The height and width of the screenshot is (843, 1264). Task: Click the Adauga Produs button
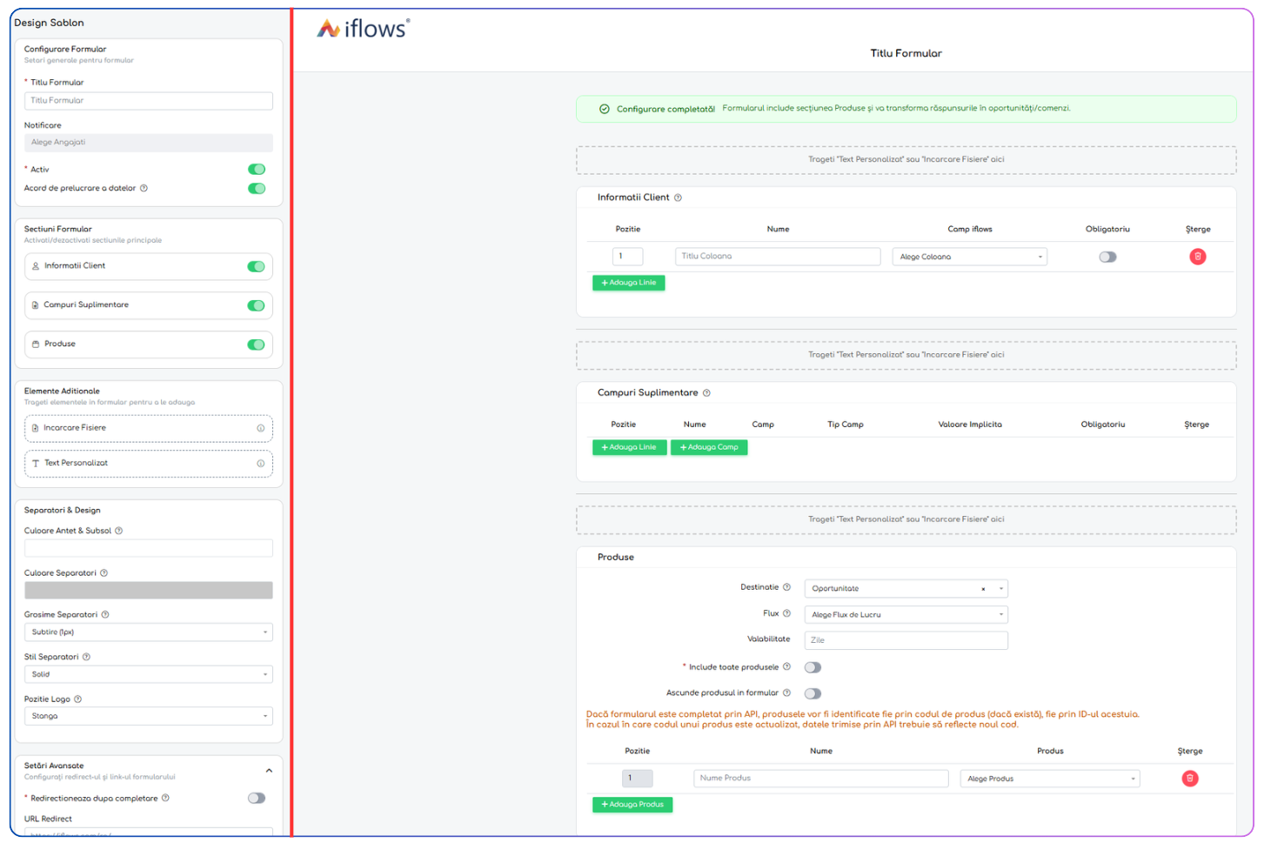632,805
